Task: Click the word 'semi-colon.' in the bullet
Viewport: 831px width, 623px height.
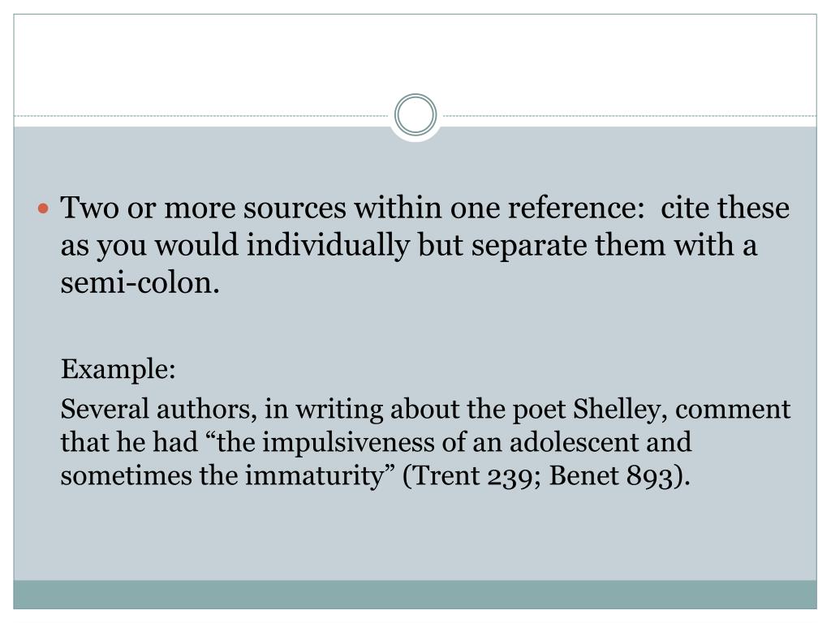Action: tap(140, 283)
